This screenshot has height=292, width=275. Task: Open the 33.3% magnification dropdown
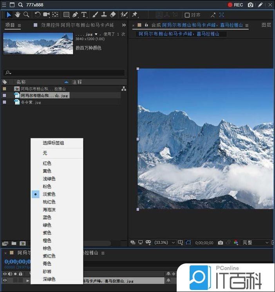165,243
